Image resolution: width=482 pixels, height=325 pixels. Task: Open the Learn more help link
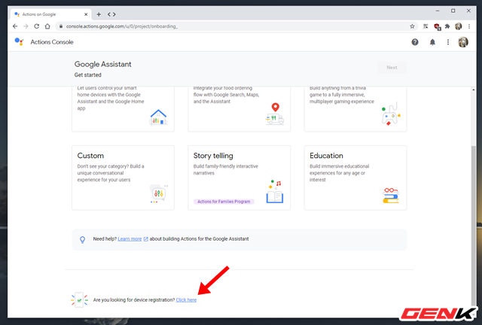tap(130, 239)
